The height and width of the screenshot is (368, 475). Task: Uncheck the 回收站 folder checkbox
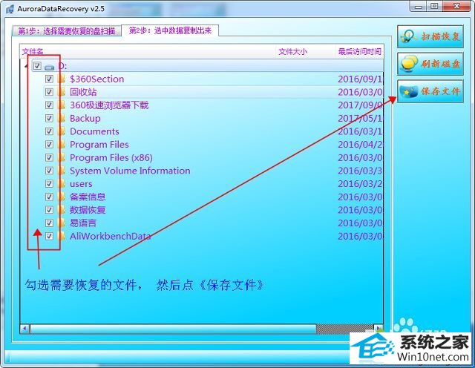point(49,92)
